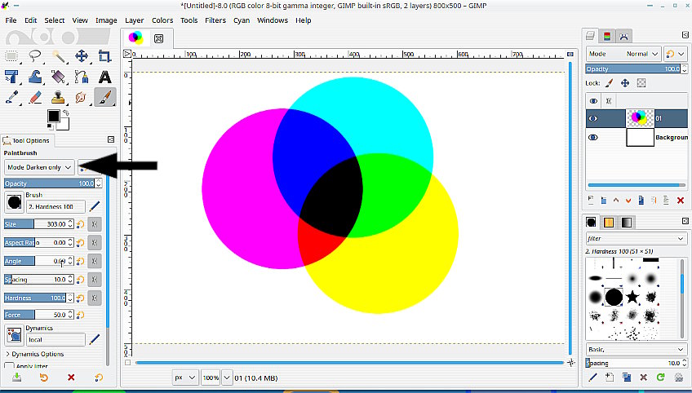Open the Windows menu
Image resolution: width=692 pixels, height=393 pixels.
[273, 20]
